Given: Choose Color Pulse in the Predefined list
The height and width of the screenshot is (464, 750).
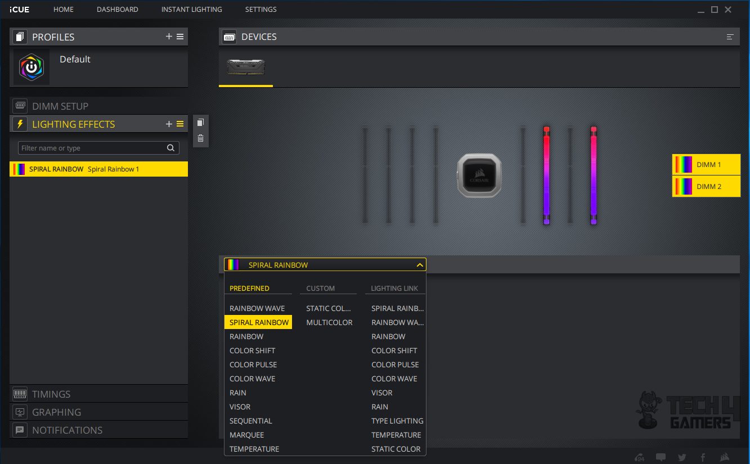Looking at the screenshot, I should 253,364.
